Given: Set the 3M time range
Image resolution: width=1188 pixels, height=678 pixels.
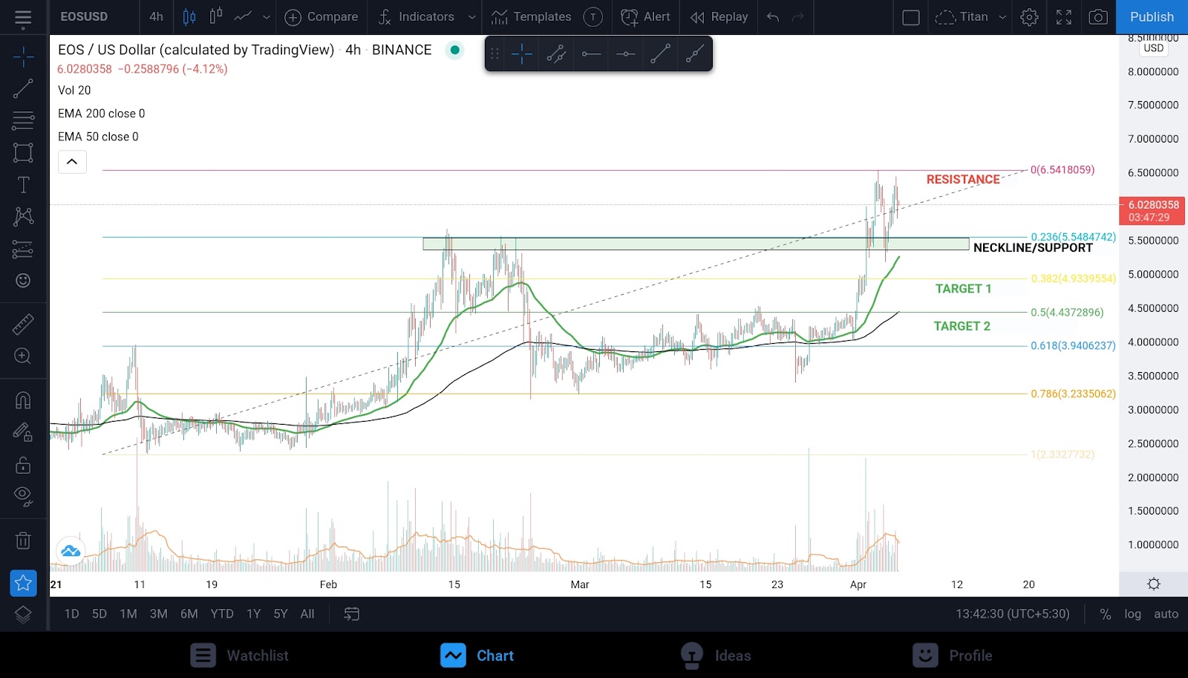Looking at the screenshot, I should [159, 614].
